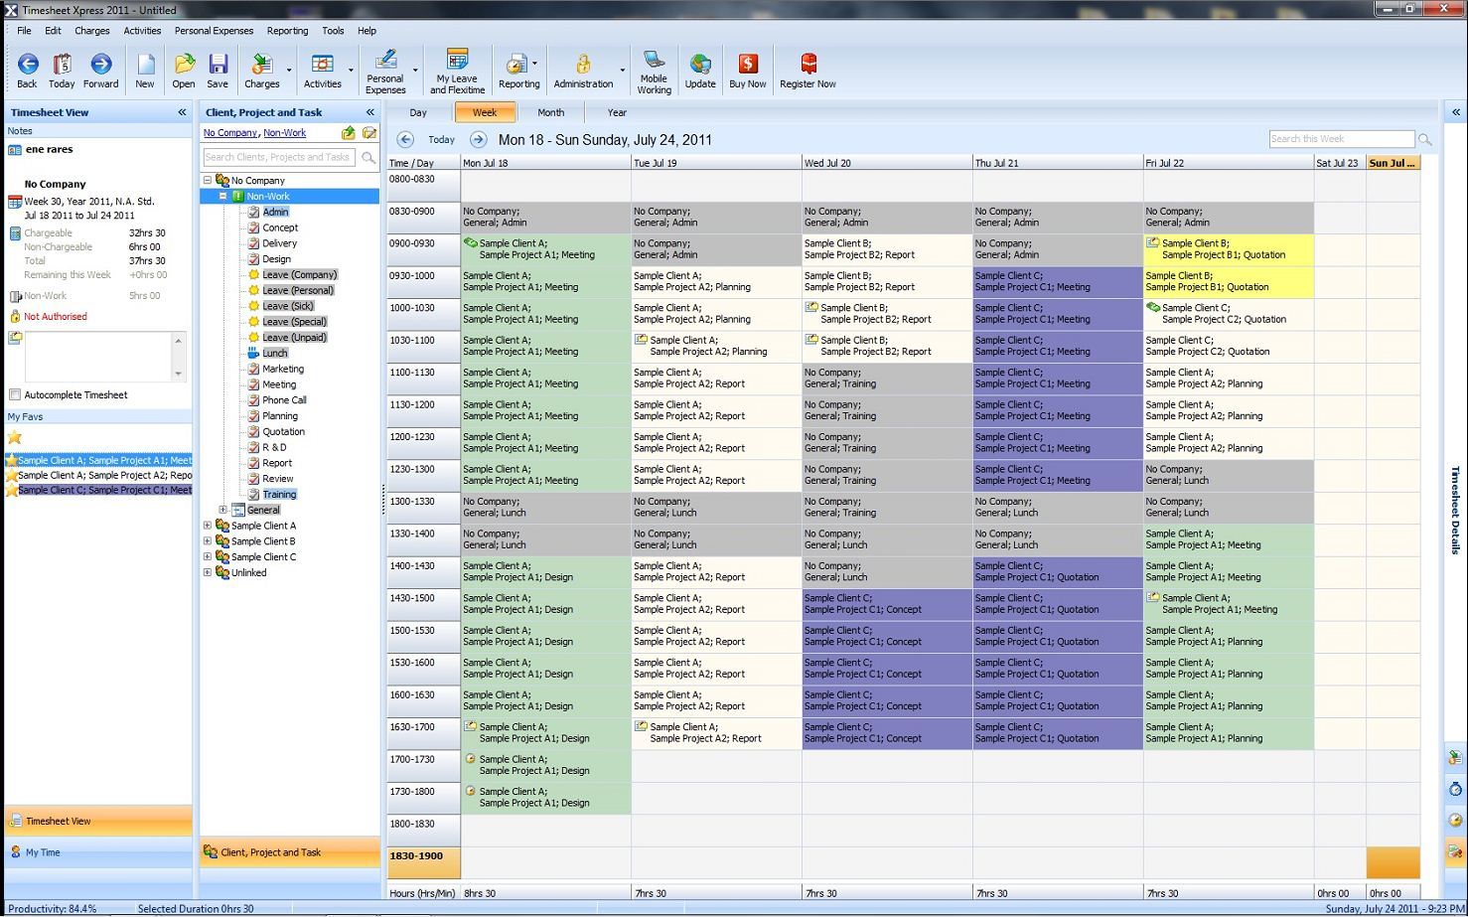The height and width of the screenshot is (917, 1468).
Task: Collapse the No Company tree node
Action: point(208,181)
